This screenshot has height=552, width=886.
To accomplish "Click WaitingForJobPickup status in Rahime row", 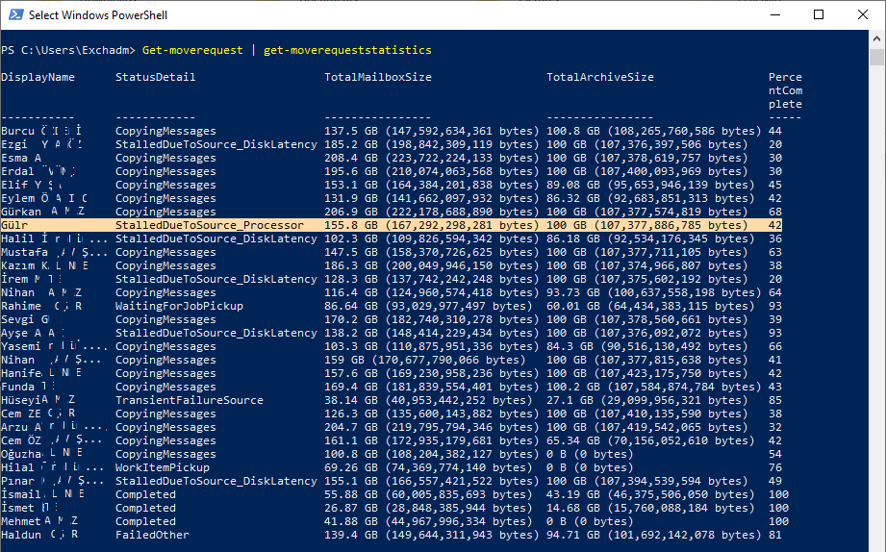I will [179, 306].
